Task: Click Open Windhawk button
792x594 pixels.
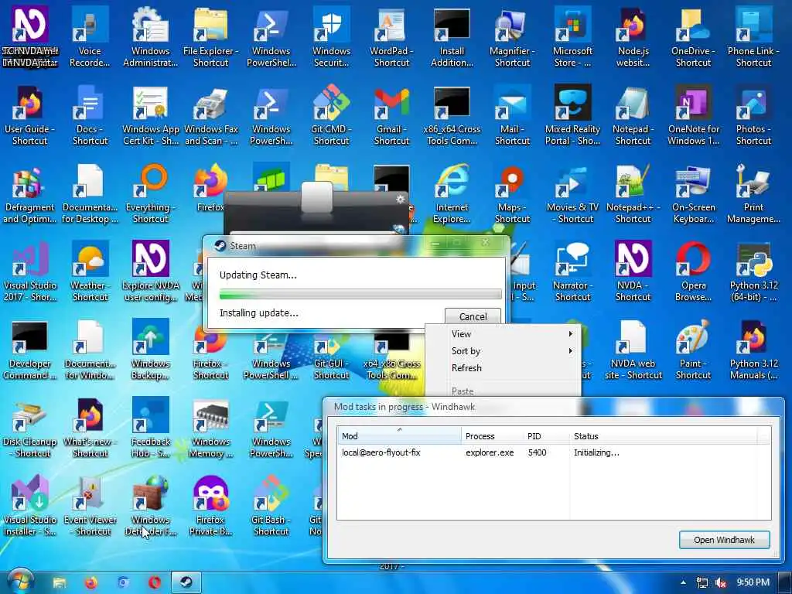Action: [x=724, y=539]
